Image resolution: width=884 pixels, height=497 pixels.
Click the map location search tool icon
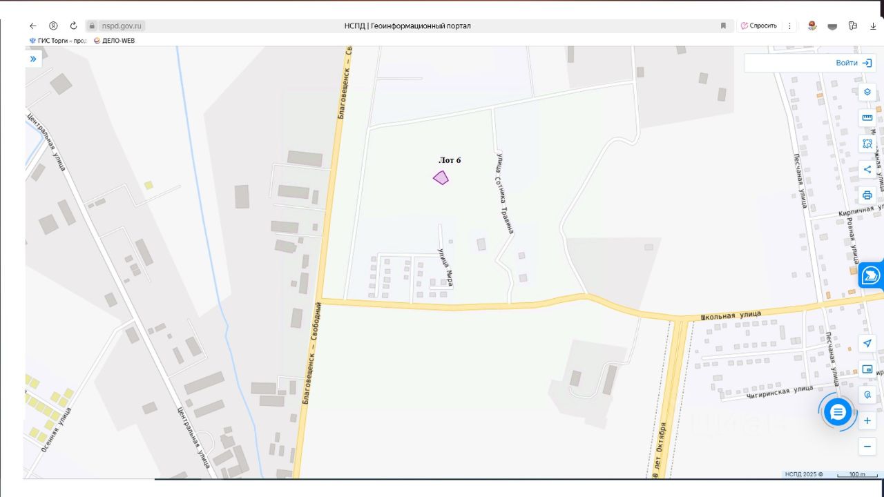867,395
